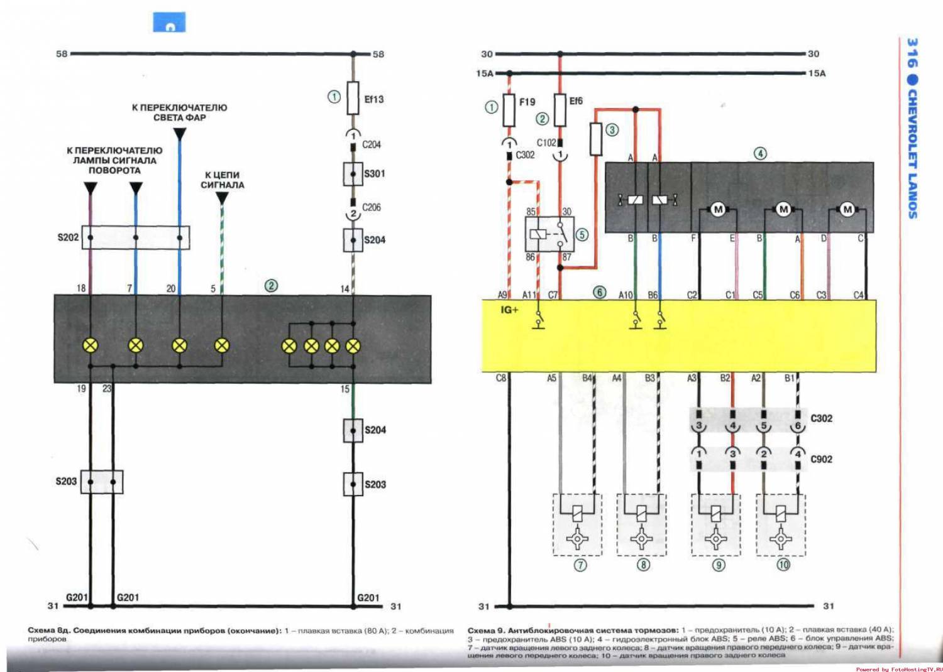943x672 pixels.
Task: Click the rightmost motor M symbol
Action: click(x=847, y=210)
